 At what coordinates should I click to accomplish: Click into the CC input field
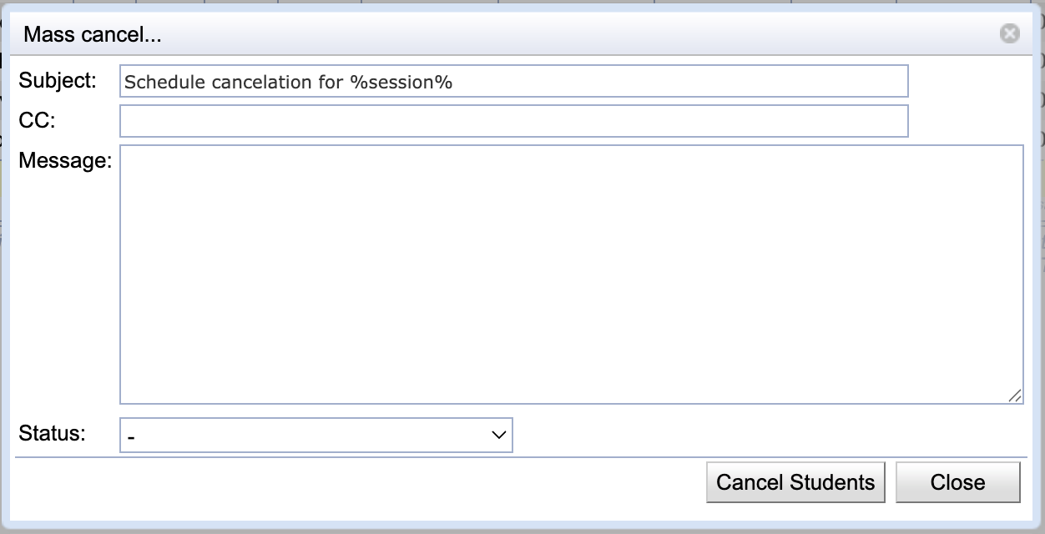click(x=514, y=121)
